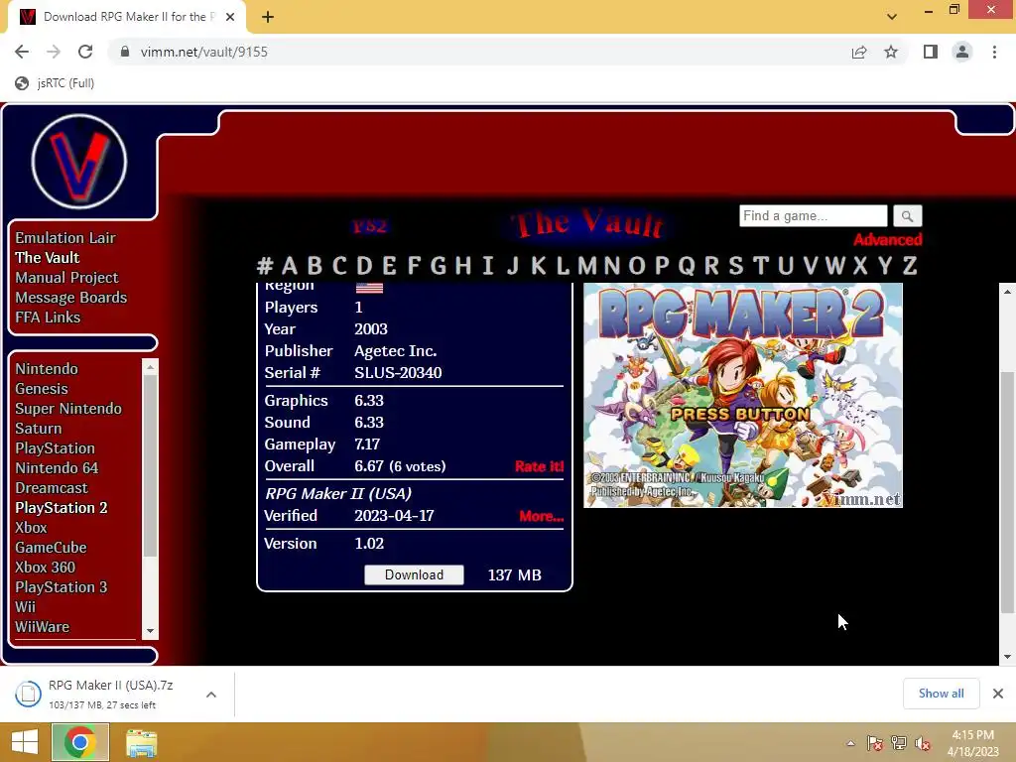This screenshot has height=762, width=1016.
Task: Select Nintendo 64 in the system list
Action: (x=57, y=468)
